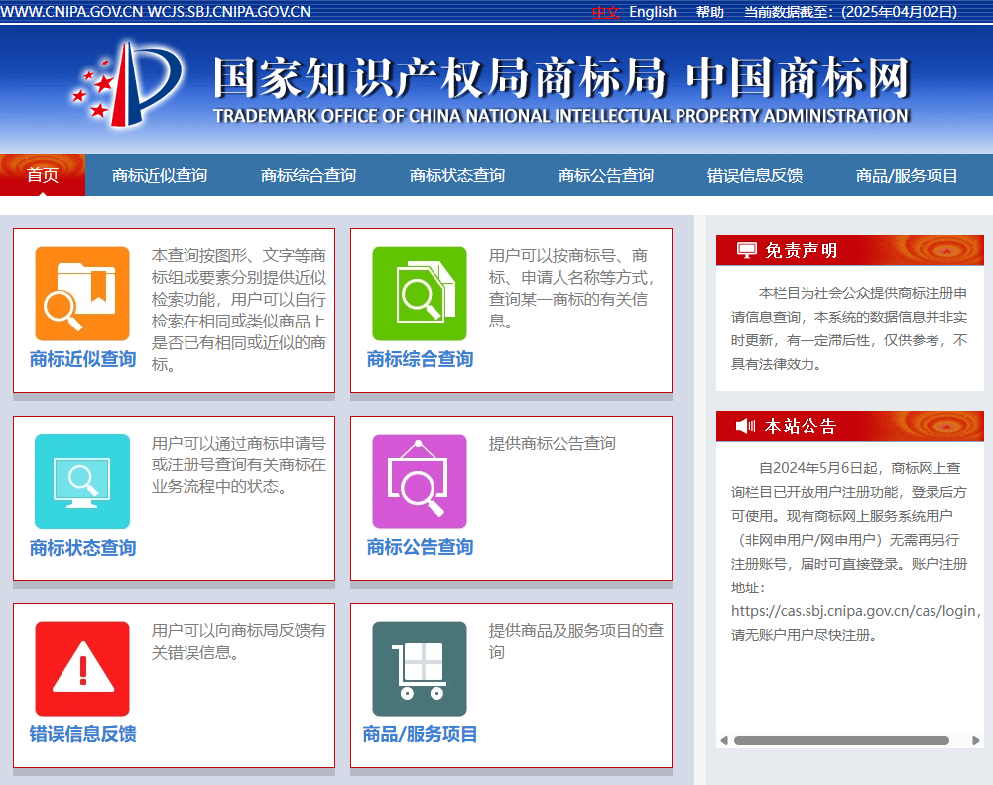This screenshot has height=785, width=993.
Task: Click the purple framed magnifier announcement icon
Action: 420,481
